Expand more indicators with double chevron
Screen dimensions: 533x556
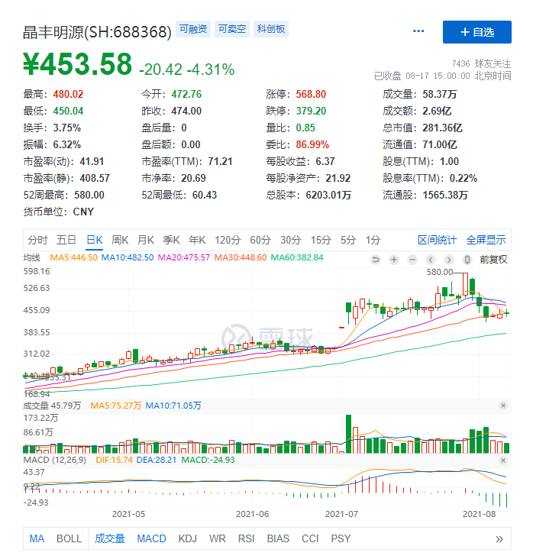499,539
